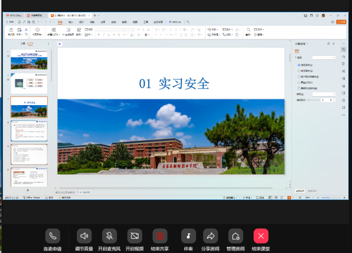Open the 视图 ribbon tab
The width and height of the screenshot is (352, 253).
(135, 22)
